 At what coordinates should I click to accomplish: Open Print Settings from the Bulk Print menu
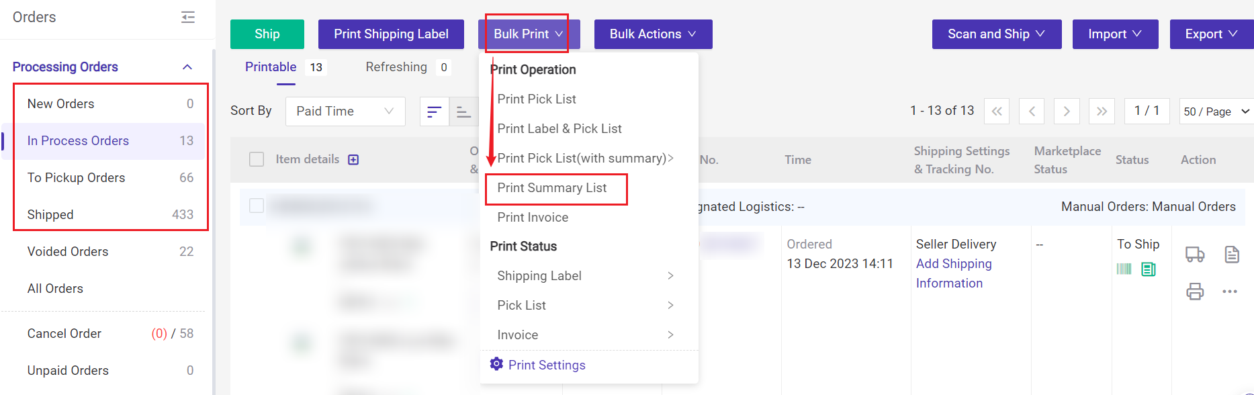pyautogui.click(x=547, y=365)
